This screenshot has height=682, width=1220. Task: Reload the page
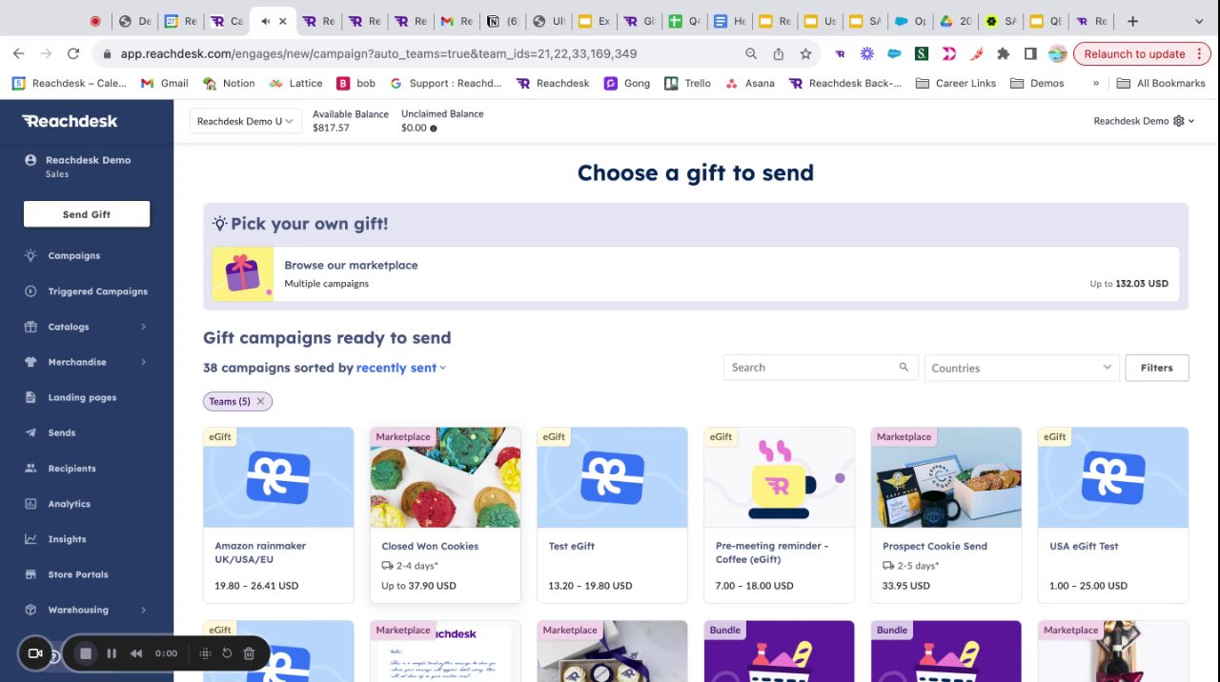pos(73,53)
